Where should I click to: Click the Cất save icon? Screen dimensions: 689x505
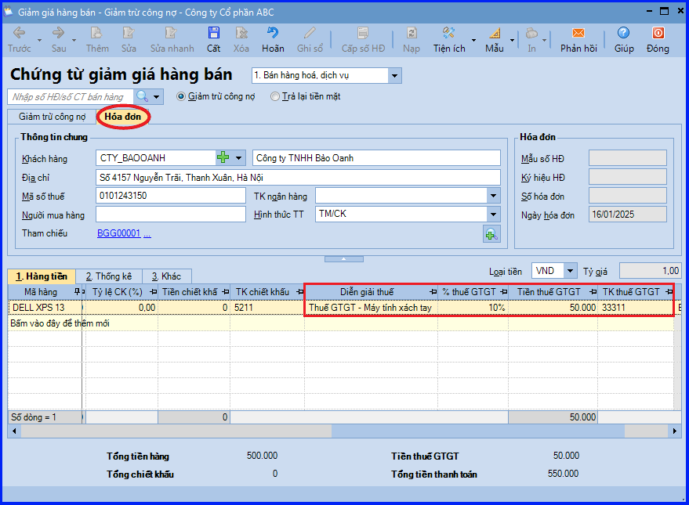pyautogui.click(x=213, y=34)
